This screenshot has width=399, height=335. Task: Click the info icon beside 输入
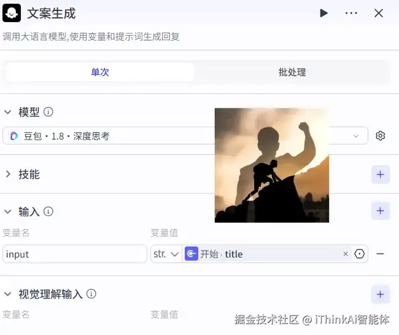(48, 211)
